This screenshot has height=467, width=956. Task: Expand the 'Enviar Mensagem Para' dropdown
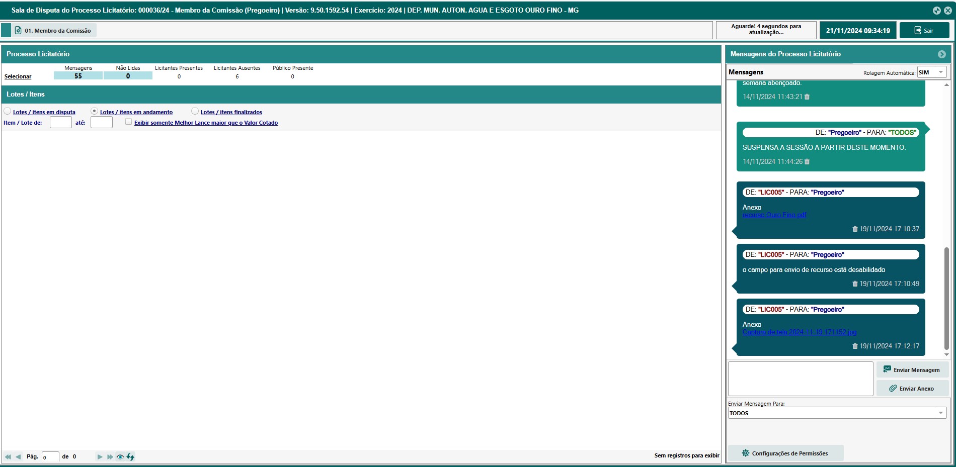pyautogui.click(x=837, y=413)
